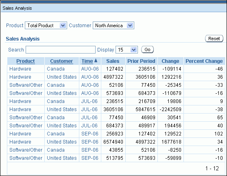This screenshot has width=227, height=176.
Task: Click the Prior Period value 46909
Action: 148,118
